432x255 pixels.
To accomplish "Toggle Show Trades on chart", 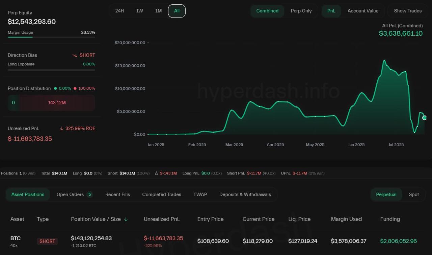I will coord(408,11).
